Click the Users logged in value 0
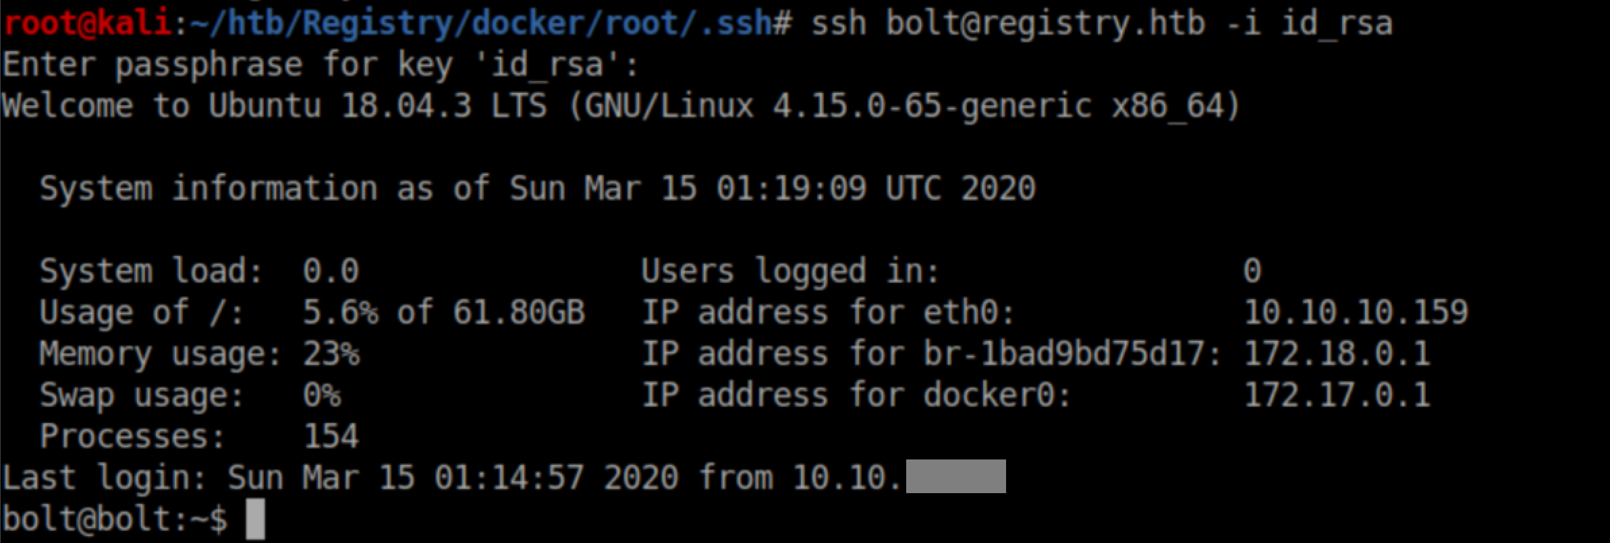 pyautogui.click(x=1252, y=271)
